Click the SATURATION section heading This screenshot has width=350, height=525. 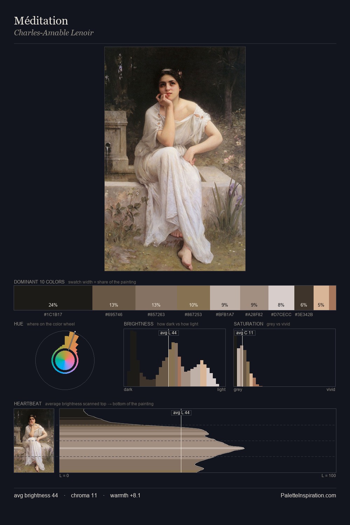tap(248, 324)
